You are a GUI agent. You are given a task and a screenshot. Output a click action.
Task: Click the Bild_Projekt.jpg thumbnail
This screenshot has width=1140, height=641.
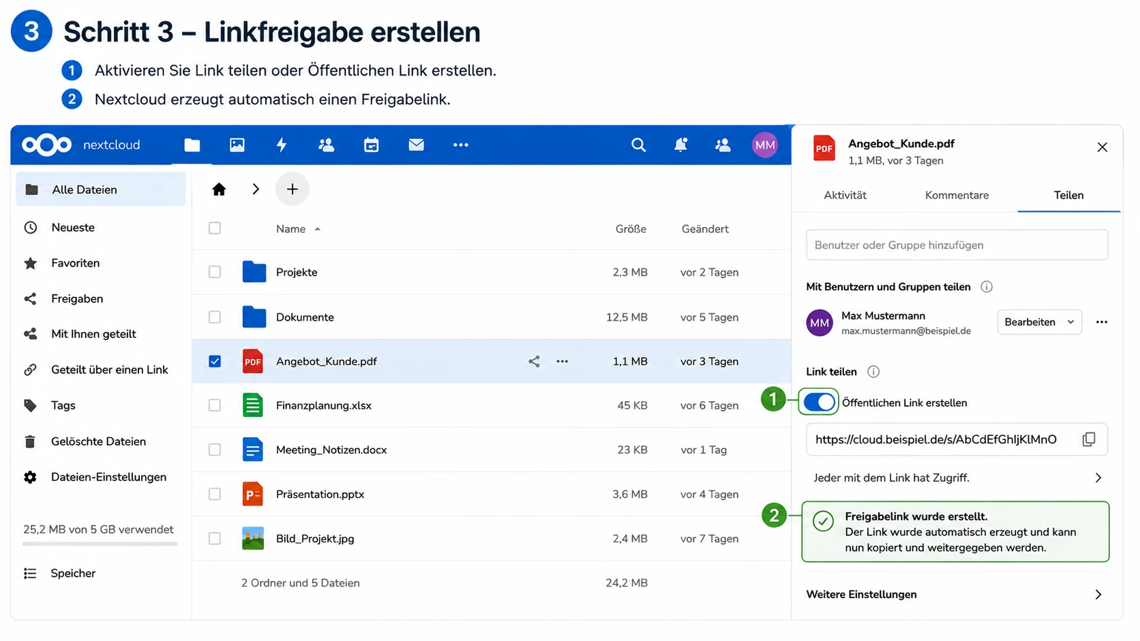(x=253, y=538)
